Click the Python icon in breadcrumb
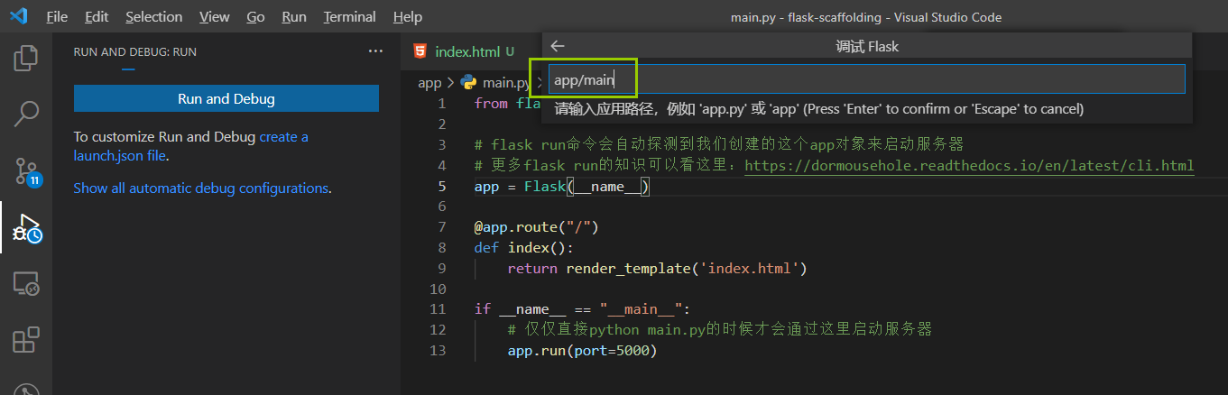Viewport: 1228px width, 395px height. [468, 82]
